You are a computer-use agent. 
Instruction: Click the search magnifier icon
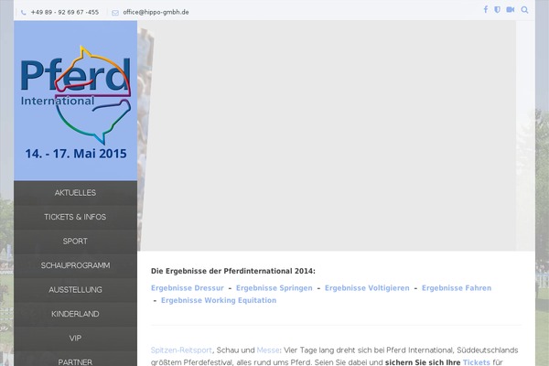(524, 10)
